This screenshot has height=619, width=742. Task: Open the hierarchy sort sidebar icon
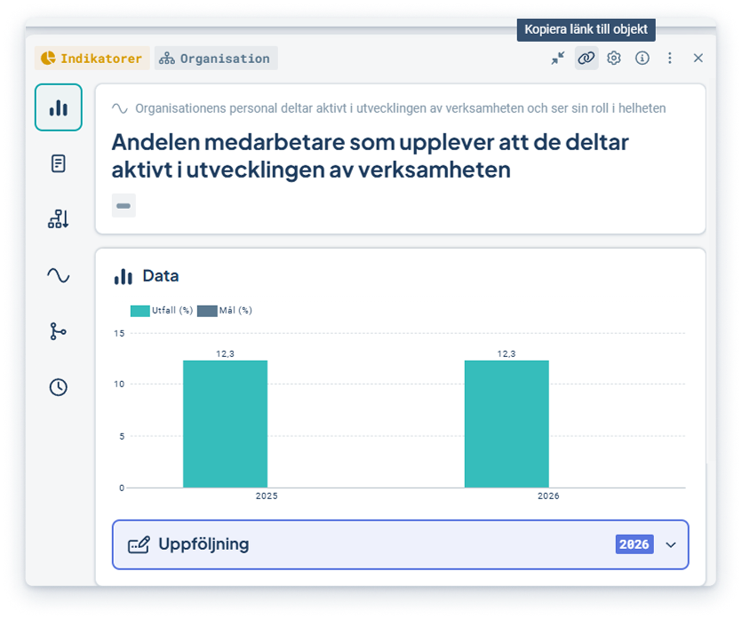[x=59, y=219]
